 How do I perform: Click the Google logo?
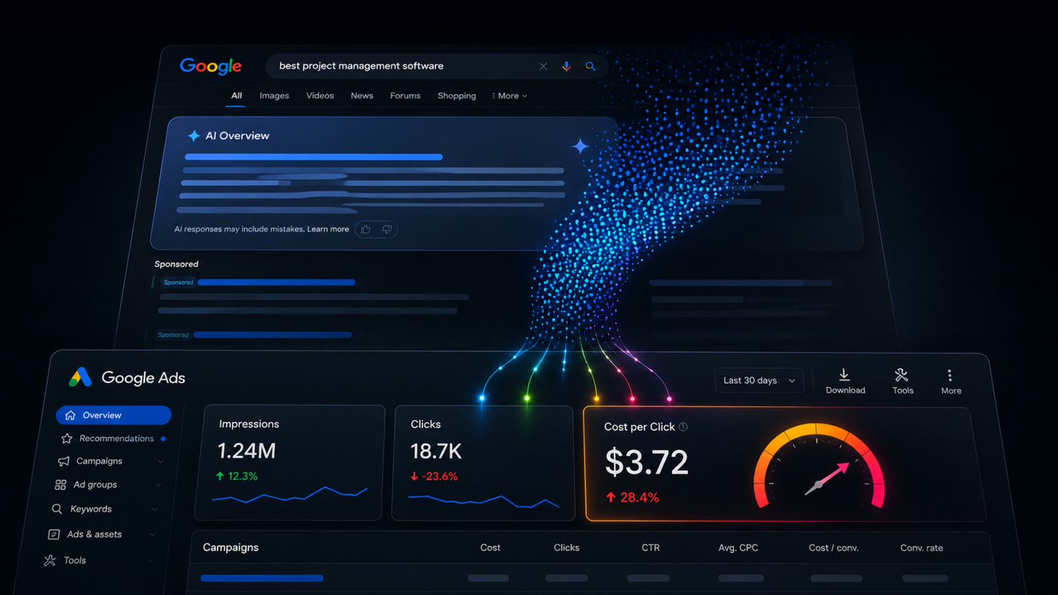point(211,66)
